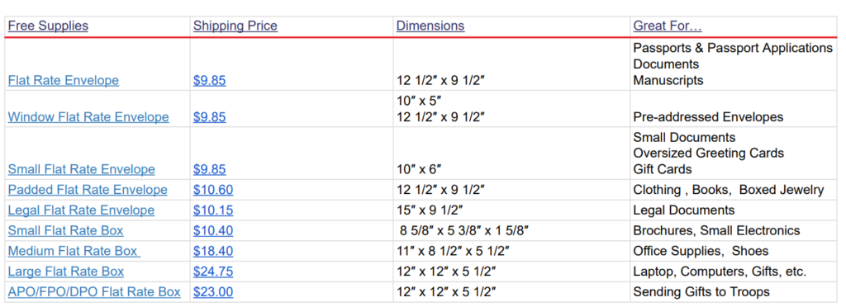Open the Small Flat Rate Box link
Screen dimensions: 846x307
tap(65, 231)
